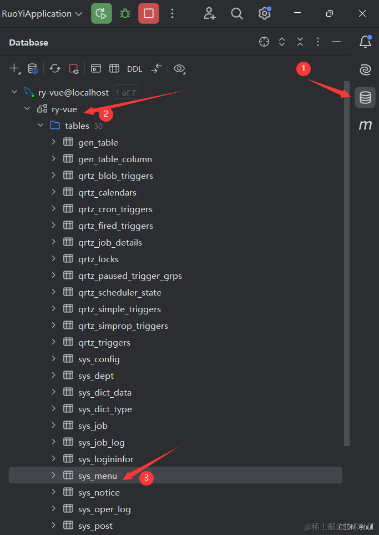
Task: Toggle the eye view options icon
Action: [179, 69]
